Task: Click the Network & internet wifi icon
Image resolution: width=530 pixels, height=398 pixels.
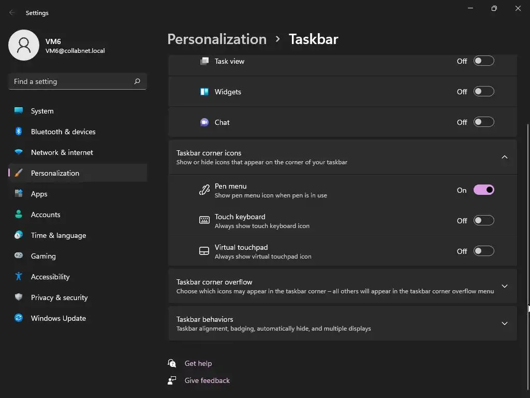Action: click(19, 152)
